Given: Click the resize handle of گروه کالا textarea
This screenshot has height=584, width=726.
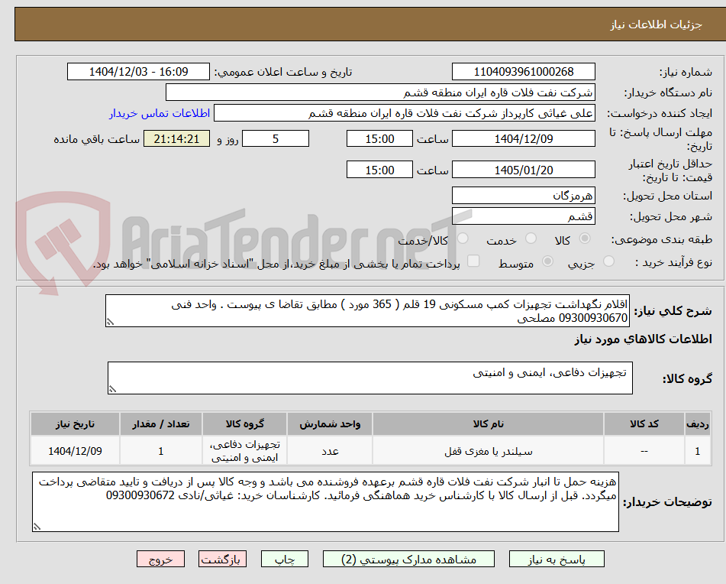Looking at the screenshot, I should (x=112, y=389).
